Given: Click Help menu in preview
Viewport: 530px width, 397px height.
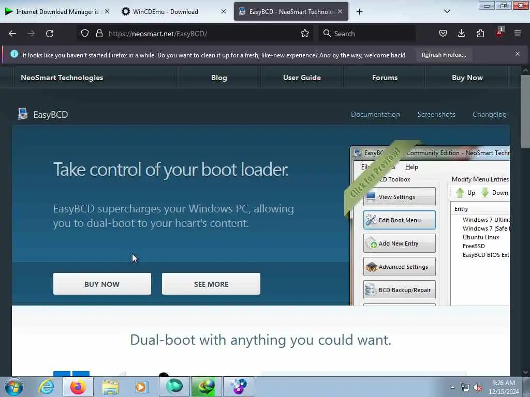Looking at the screenshot, I should tap(411, 167).
